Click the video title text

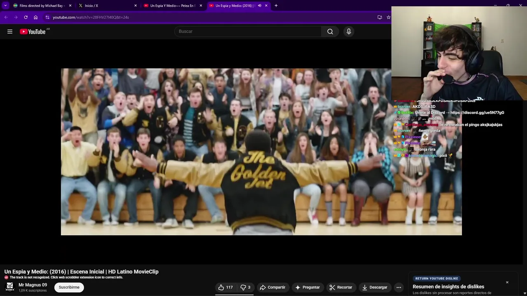(x=82, y=272)
